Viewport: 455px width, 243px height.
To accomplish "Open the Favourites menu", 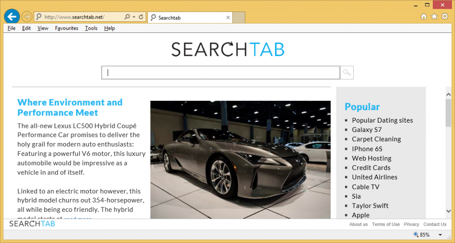I will [67, 28].
